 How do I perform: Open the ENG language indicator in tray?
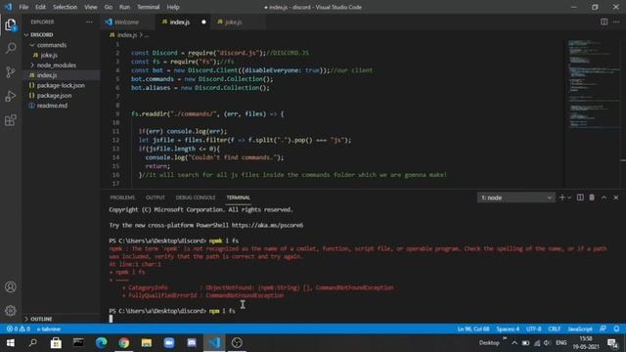[560, 343]
